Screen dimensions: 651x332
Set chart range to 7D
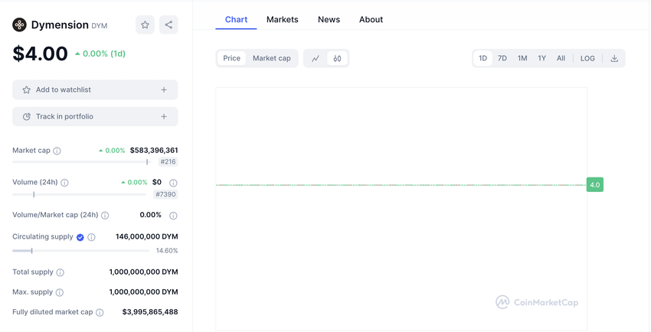502,58
